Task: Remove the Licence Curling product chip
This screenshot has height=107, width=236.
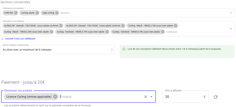Action: [55, 97]
